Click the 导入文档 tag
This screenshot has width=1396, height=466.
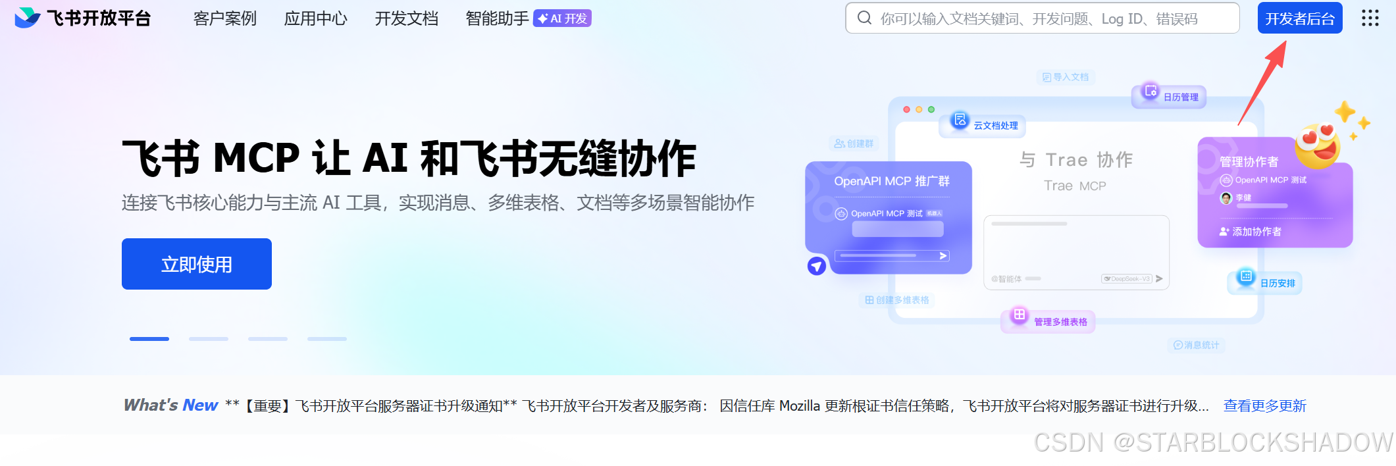pyautogui.click(x=1066, y=77)
